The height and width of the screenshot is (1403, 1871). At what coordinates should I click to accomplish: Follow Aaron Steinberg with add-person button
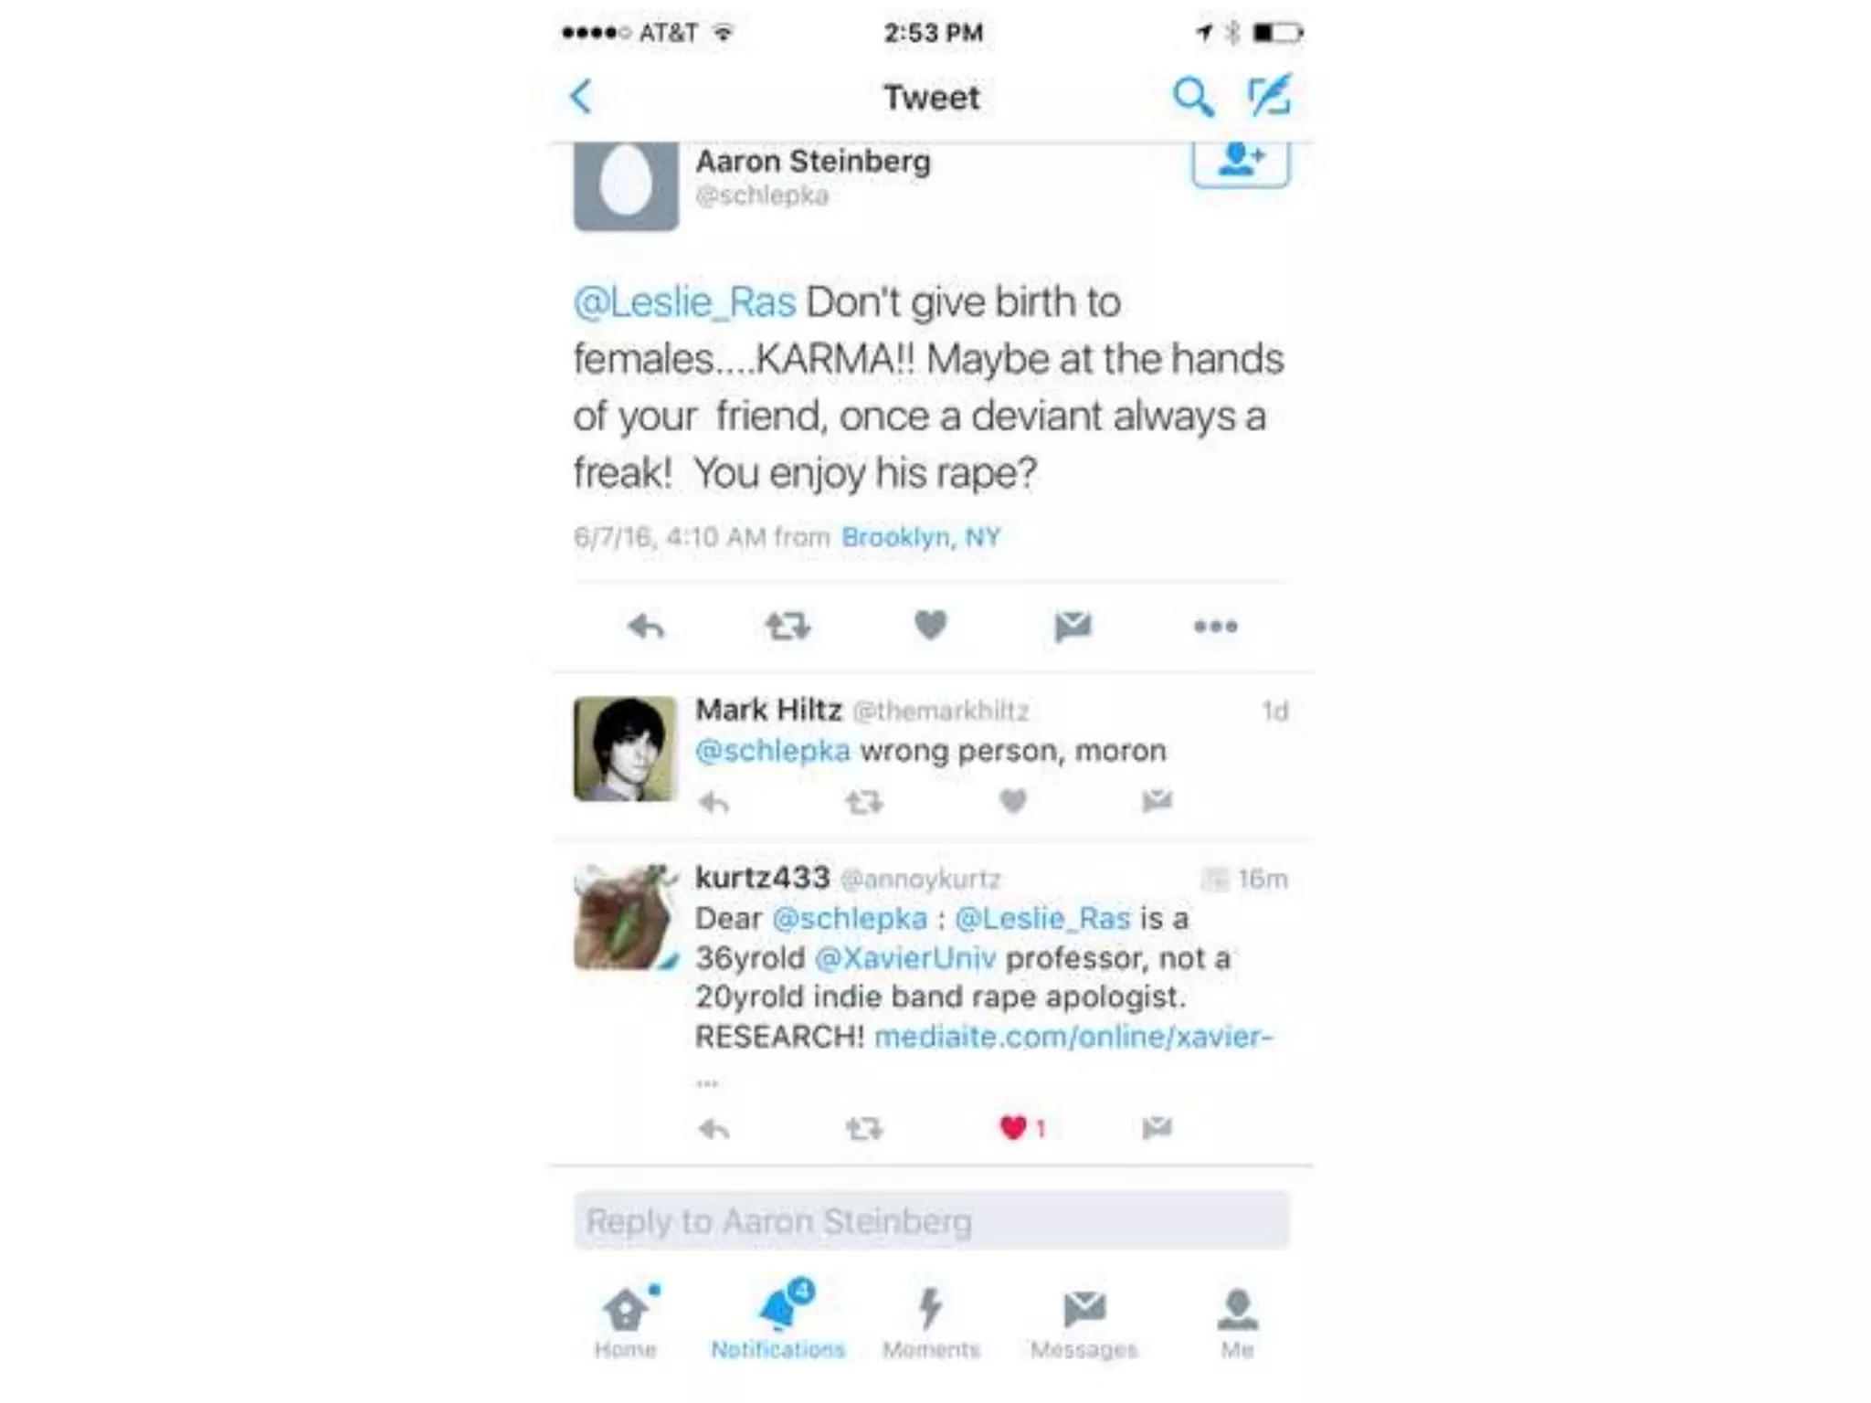point(1241,163)
